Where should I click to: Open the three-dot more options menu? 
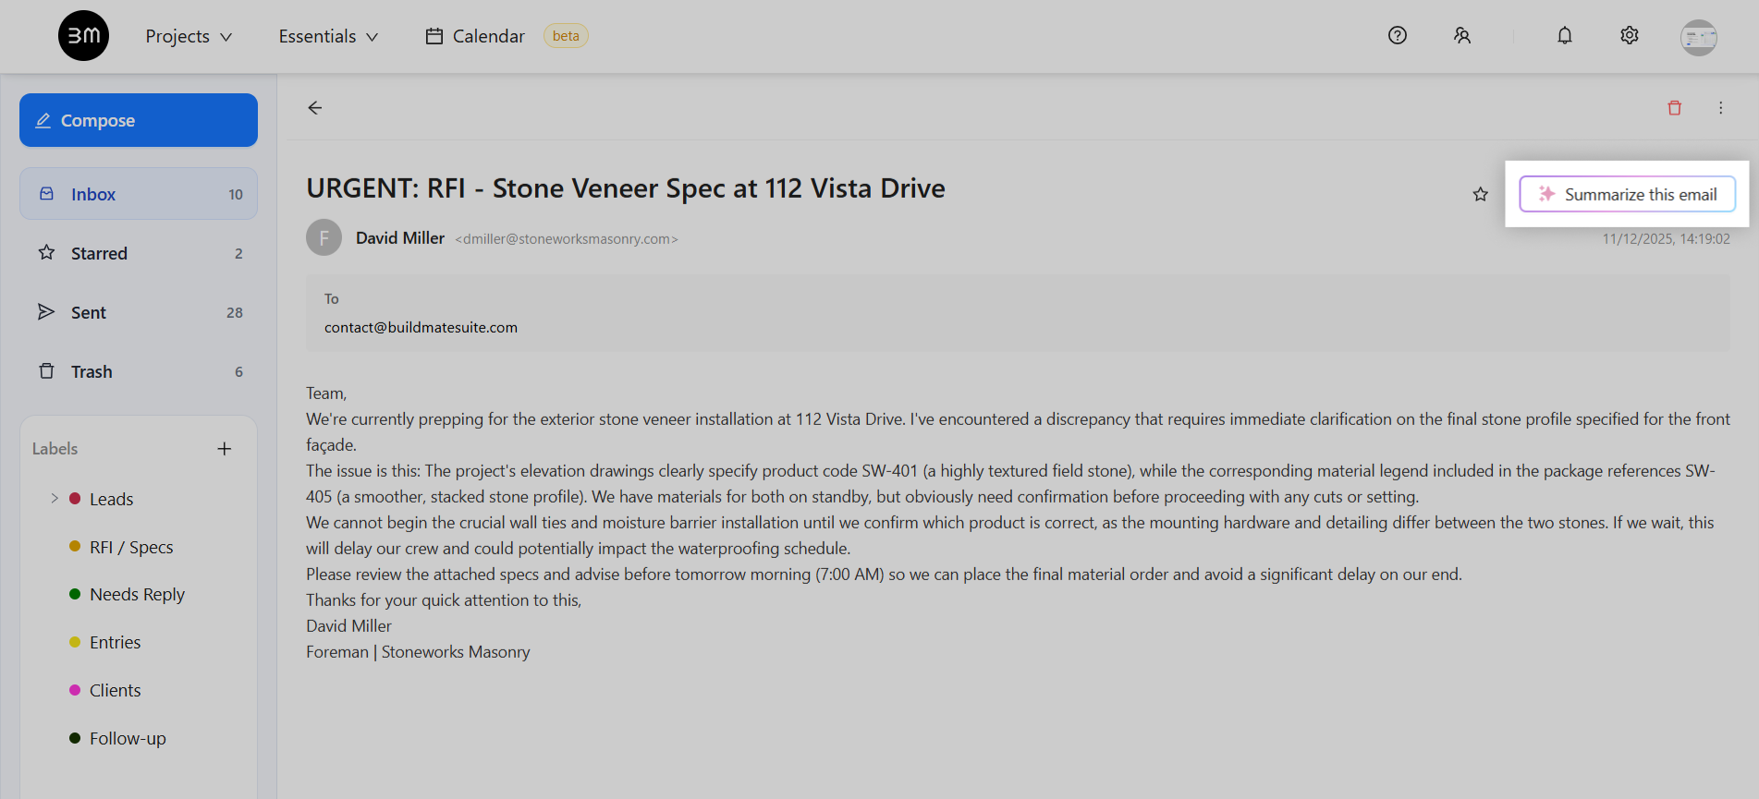1720,108
